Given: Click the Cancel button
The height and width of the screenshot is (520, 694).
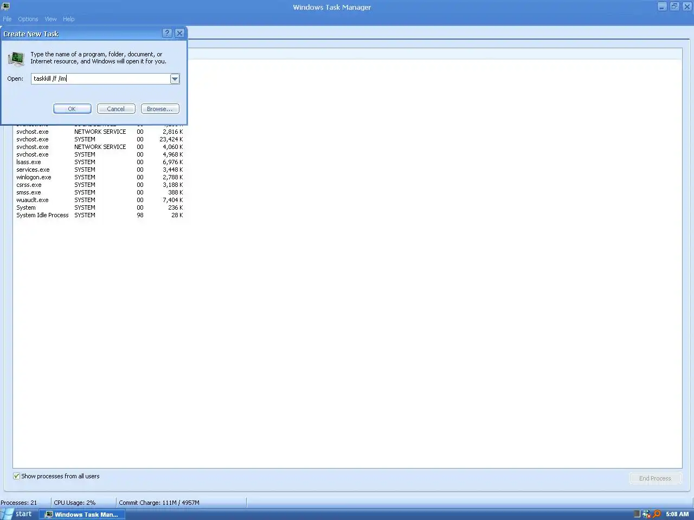Looking at the screenshot, I should pos(116,109).
